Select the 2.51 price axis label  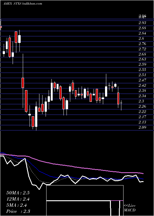[142, 75]
